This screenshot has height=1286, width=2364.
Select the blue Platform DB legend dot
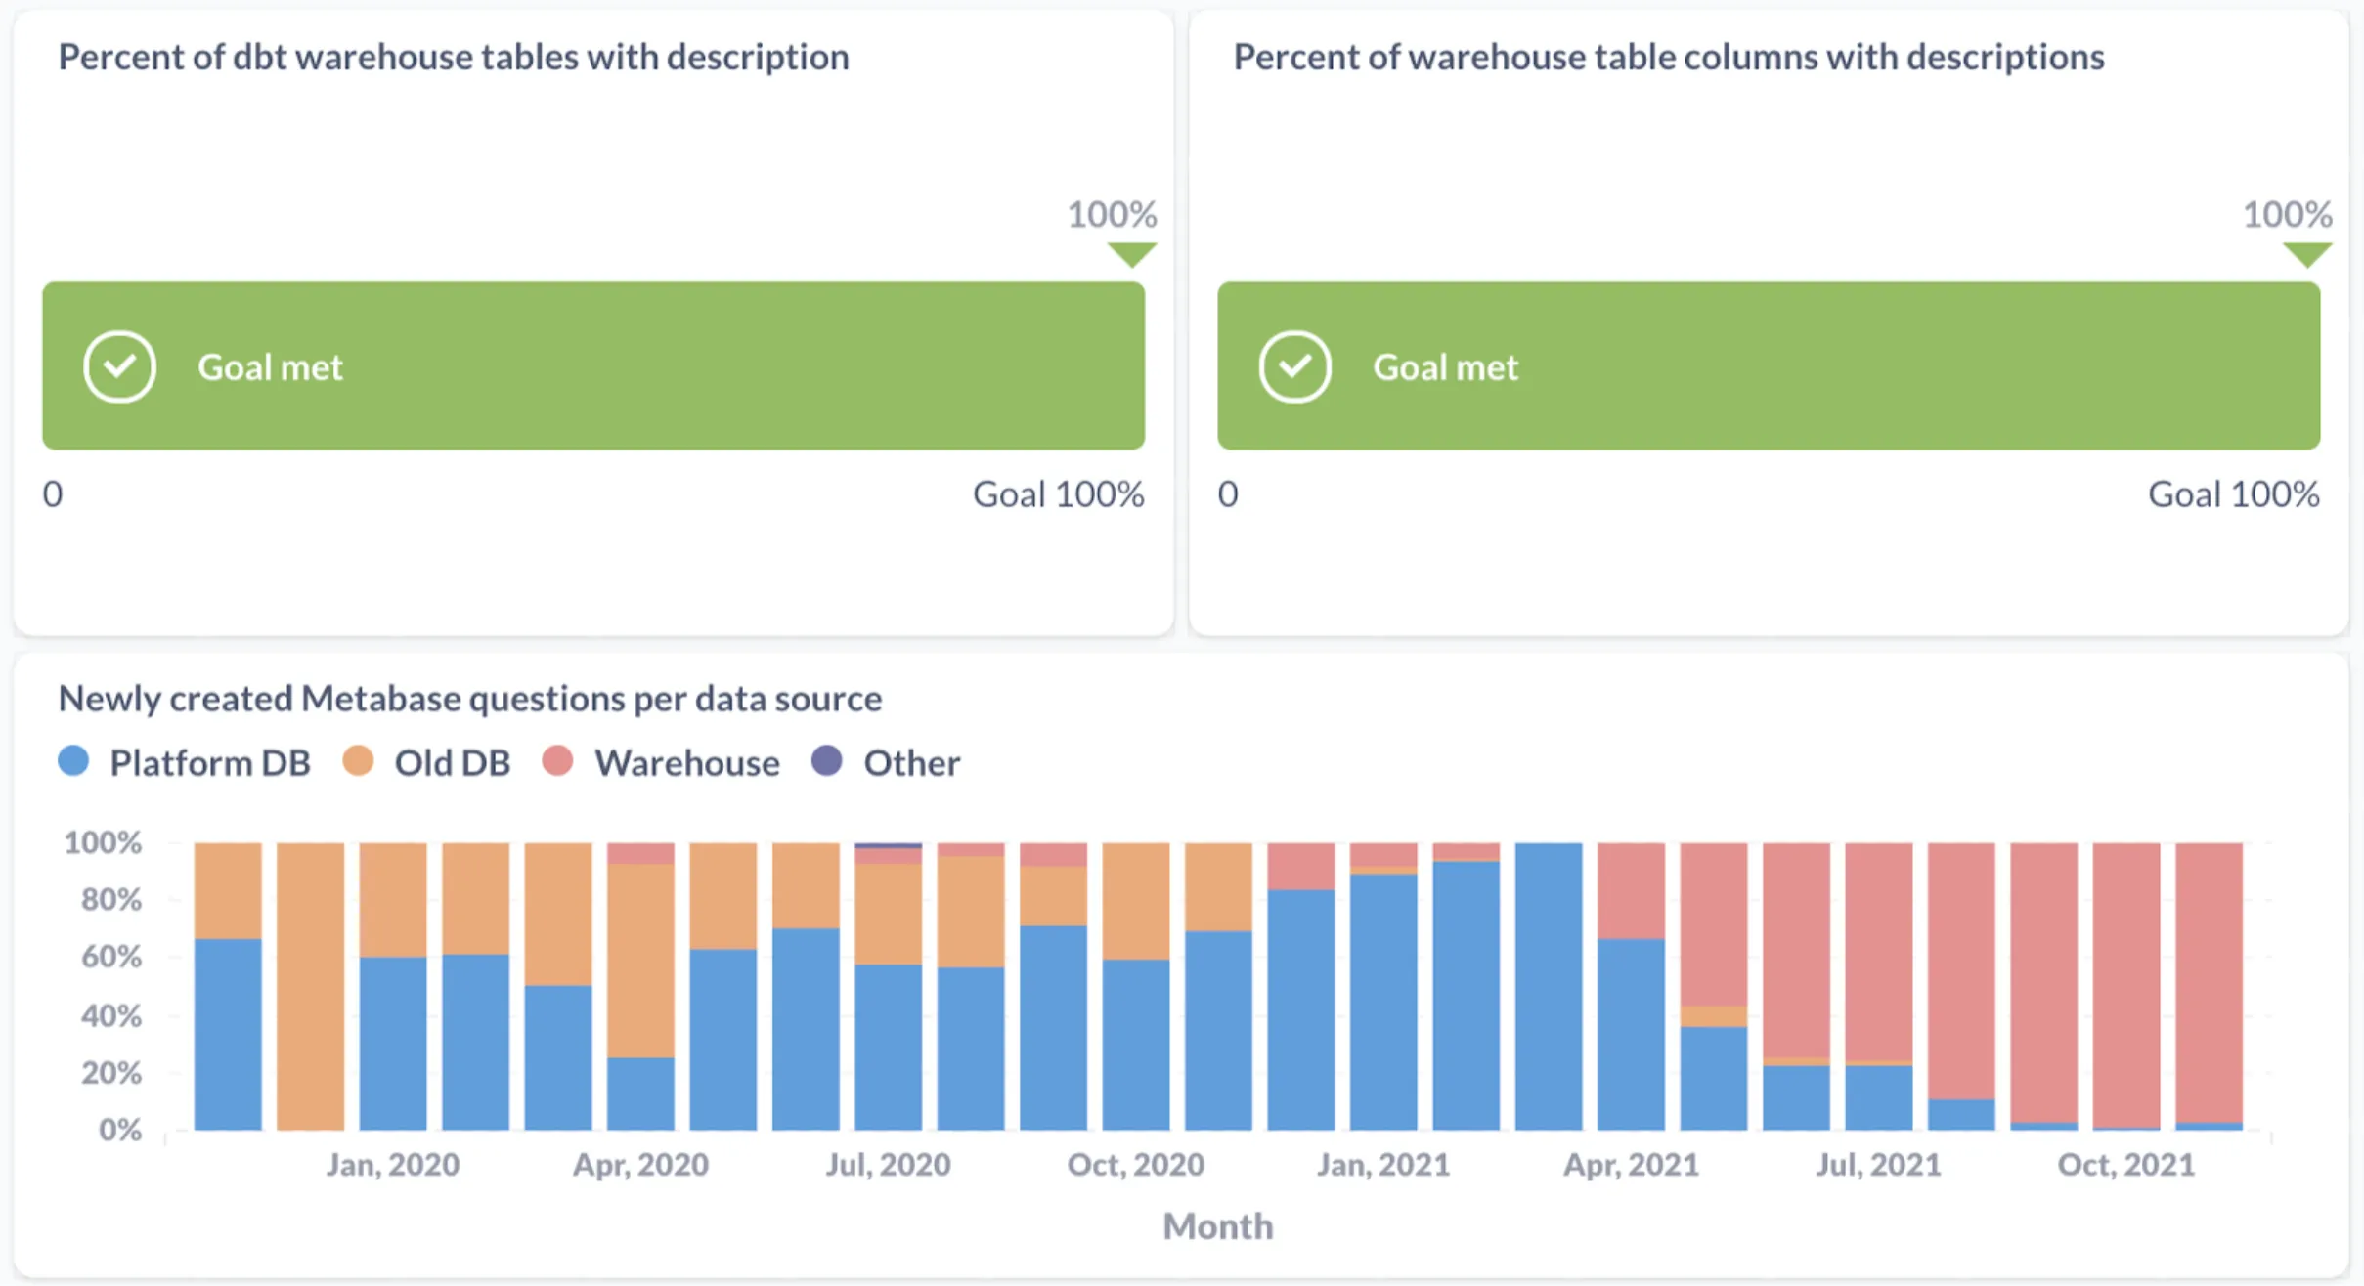coord(73,762)
